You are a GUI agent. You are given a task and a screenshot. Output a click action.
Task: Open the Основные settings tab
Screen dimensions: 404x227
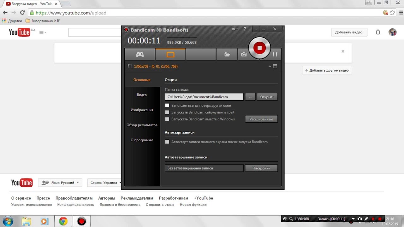tap(142, 80)
